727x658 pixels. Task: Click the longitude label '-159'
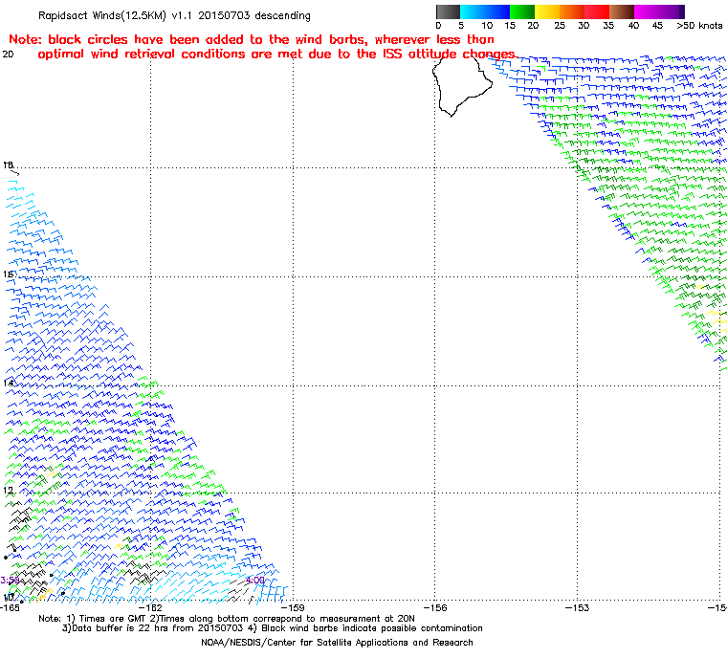294,608
